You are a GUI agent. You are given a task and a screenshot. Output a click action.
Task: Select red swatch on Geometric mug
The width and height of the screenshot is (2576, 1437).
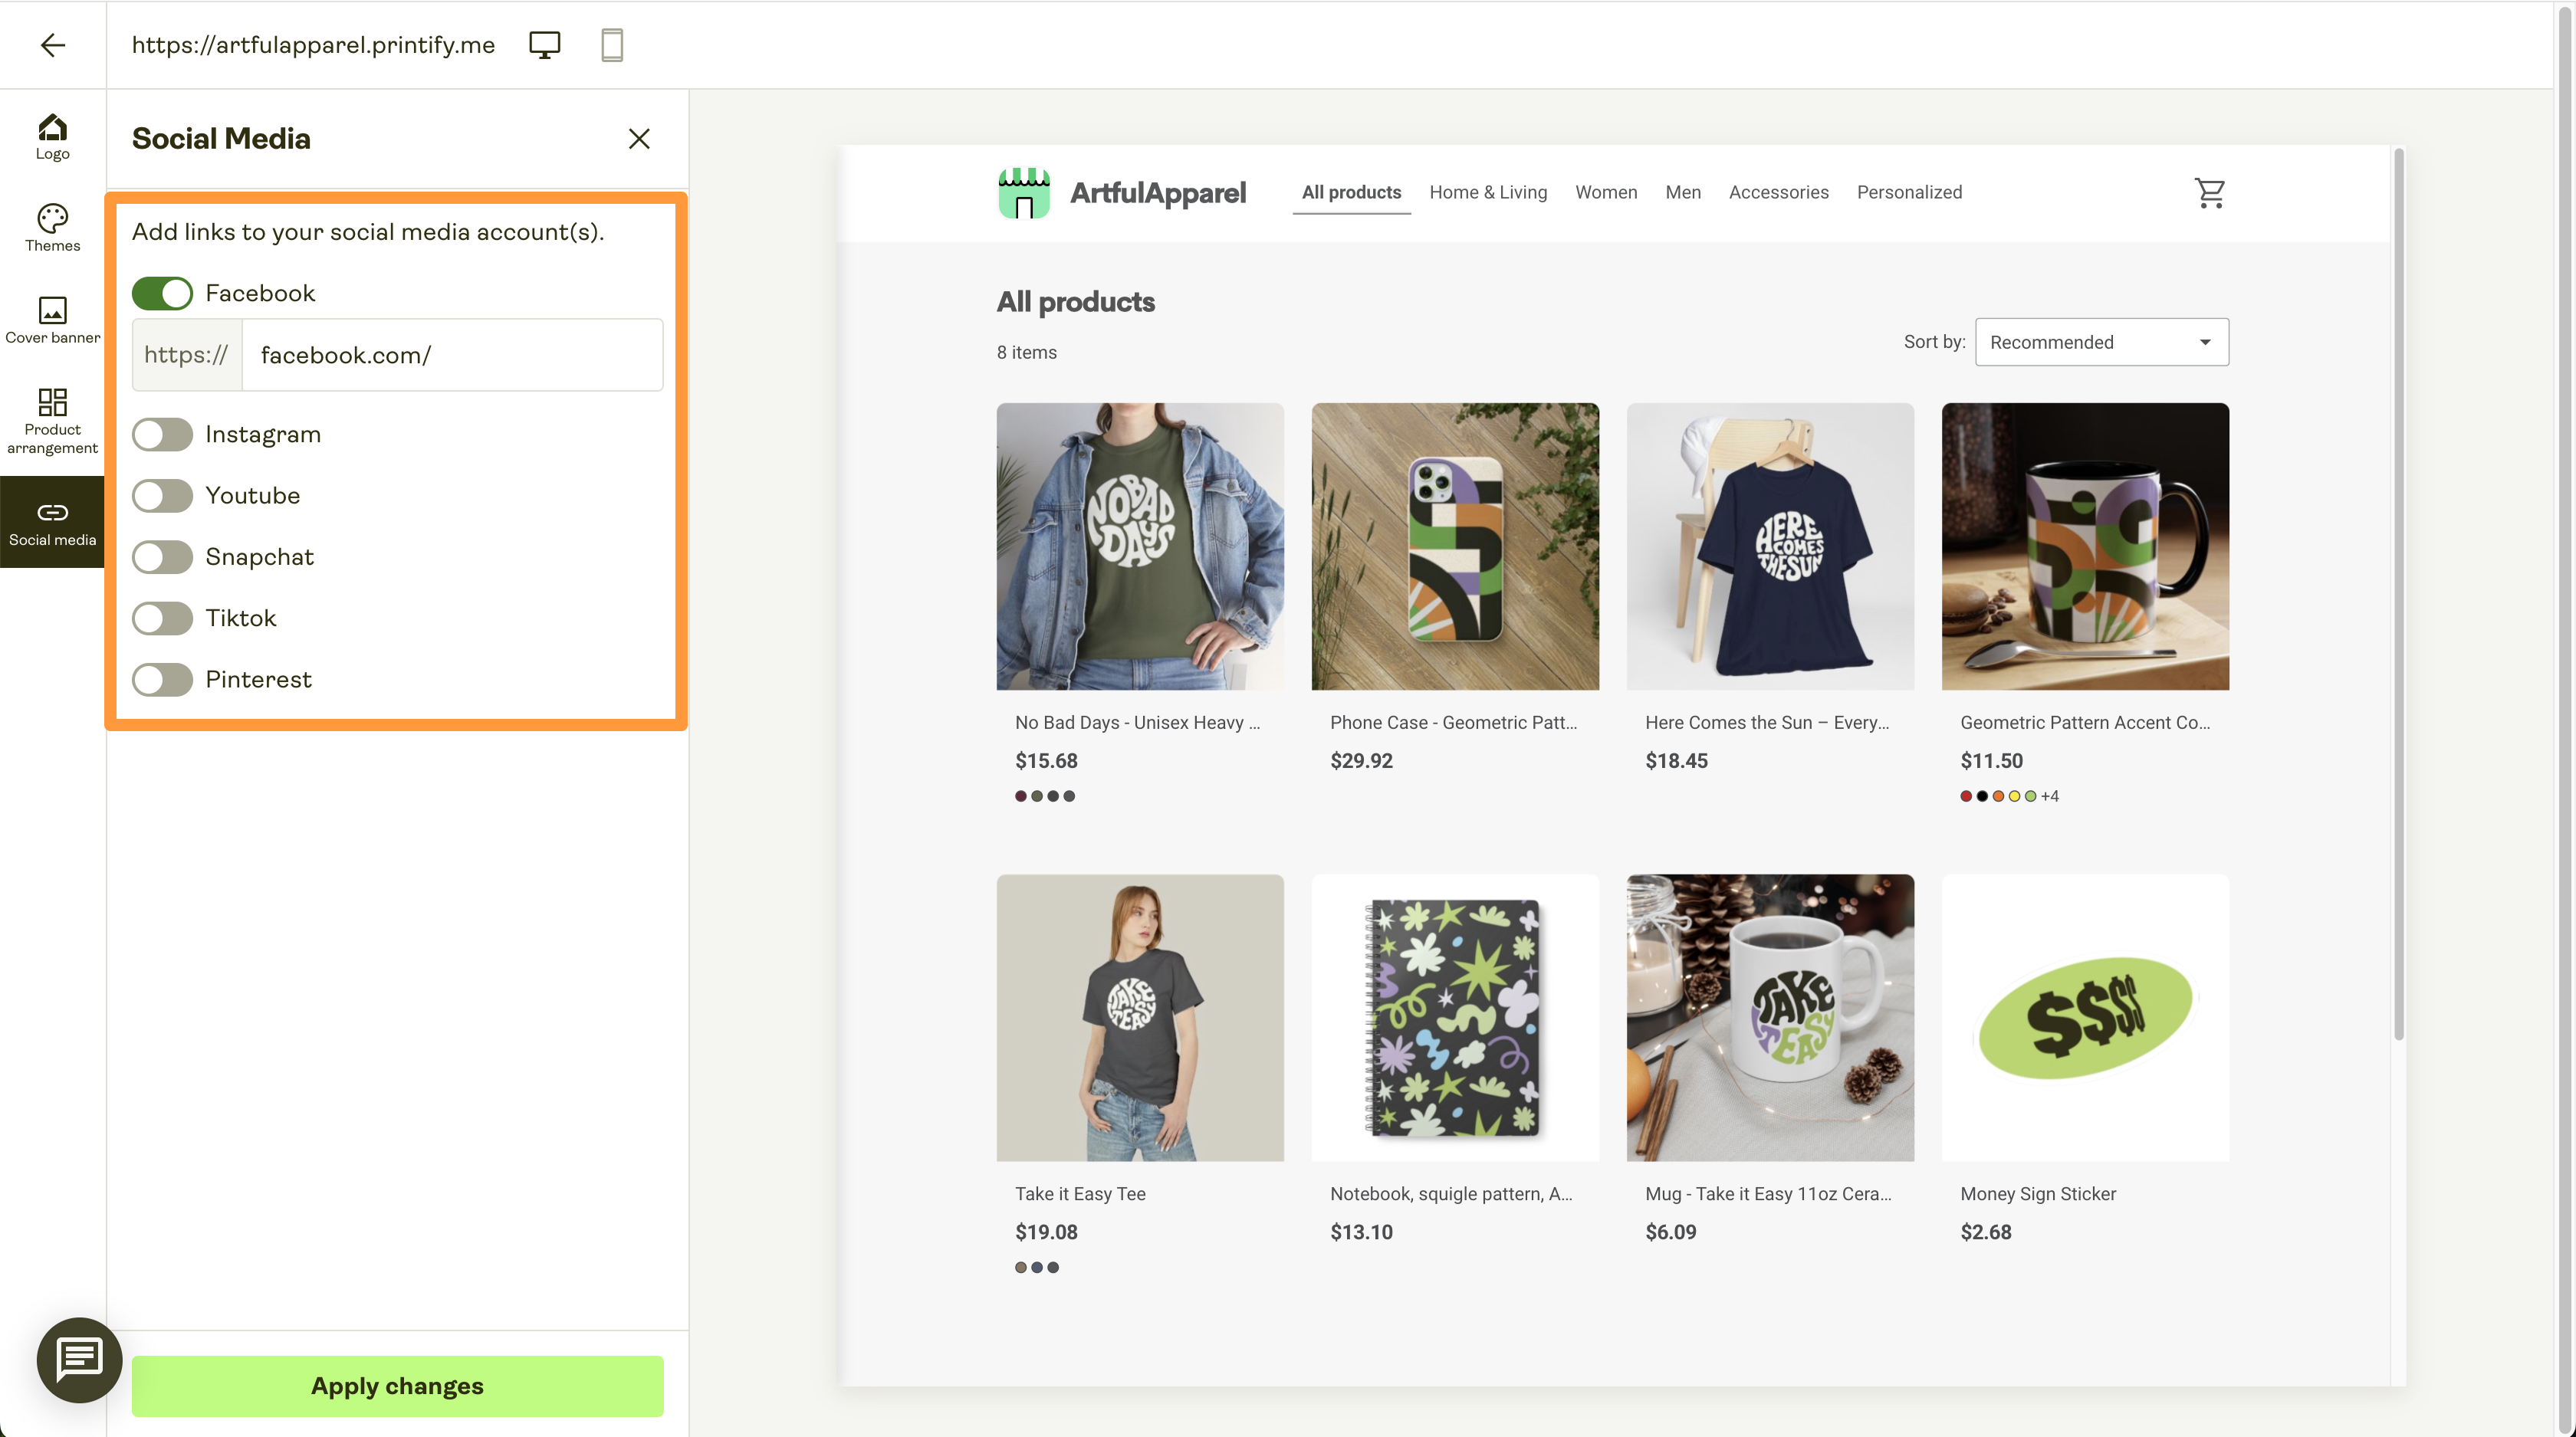(x=1966, y=796)
